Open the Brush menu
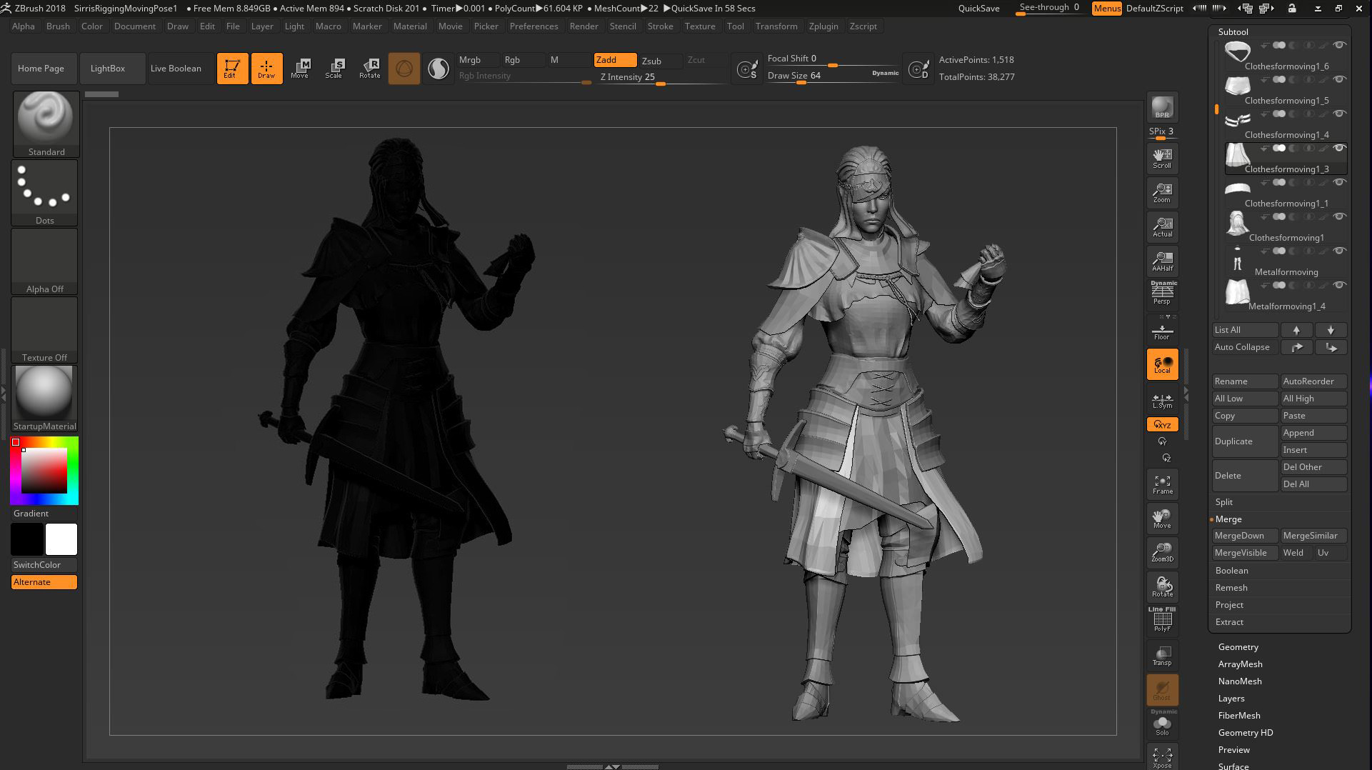 58,26
